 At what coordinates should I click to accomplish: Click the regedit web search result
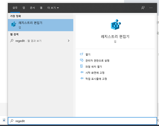coord(41,41)
